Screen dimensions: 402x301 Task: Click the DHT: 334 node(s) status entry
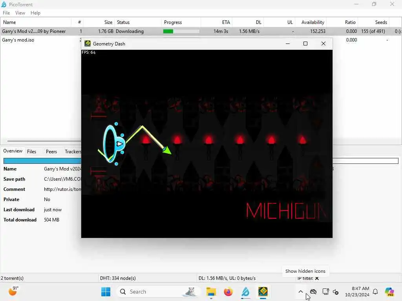(118, 278)
